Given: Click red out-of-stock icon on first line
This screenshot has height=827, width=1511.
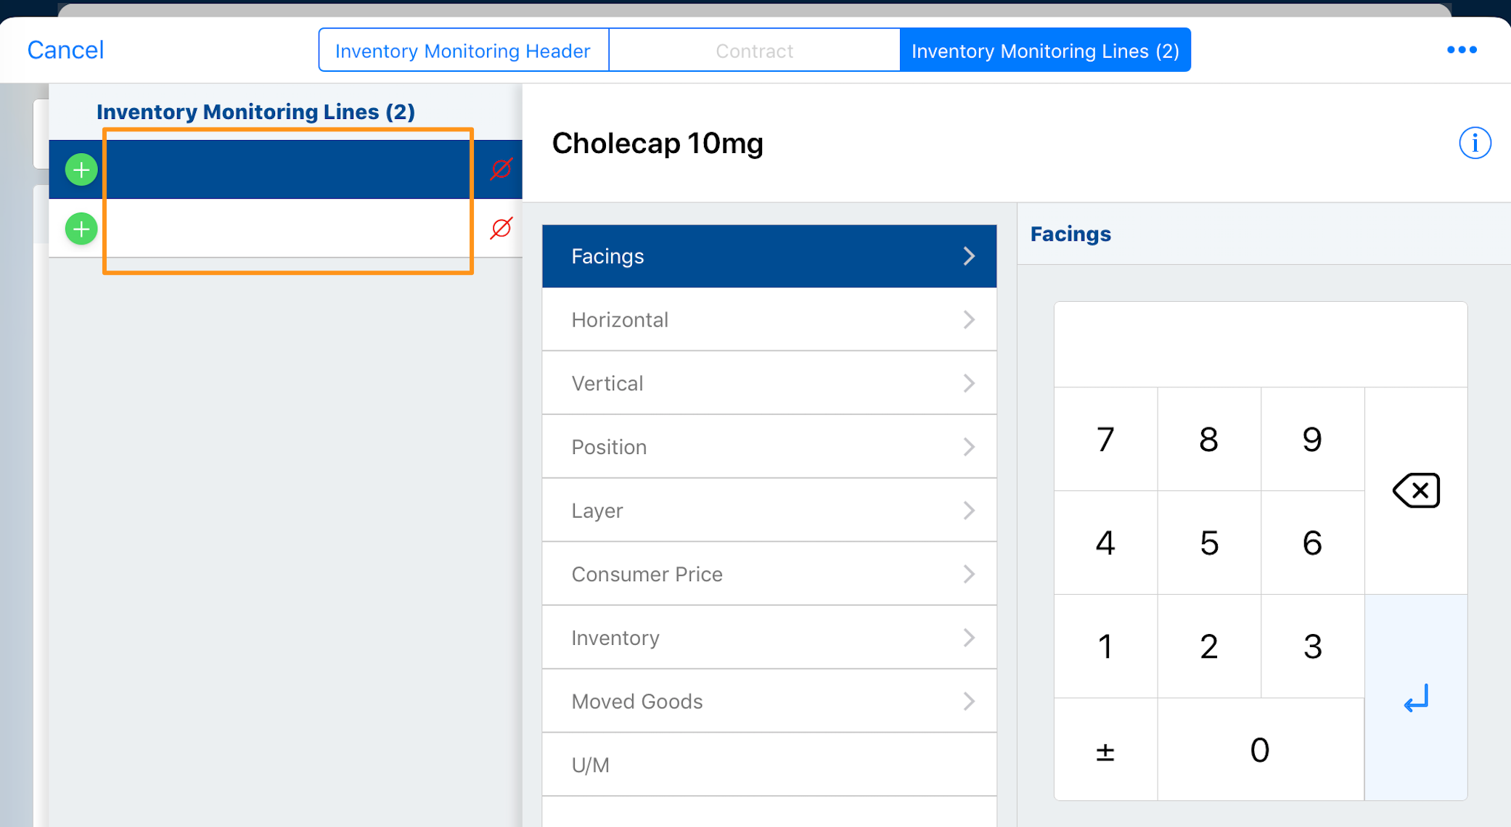Looking at the screenshot, I should pos(501,169).
